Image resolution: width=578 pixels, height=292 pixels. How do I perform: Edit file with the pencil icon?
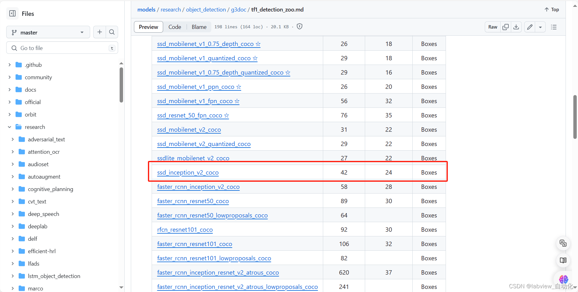pyautogui.click(x=530, y=27)
